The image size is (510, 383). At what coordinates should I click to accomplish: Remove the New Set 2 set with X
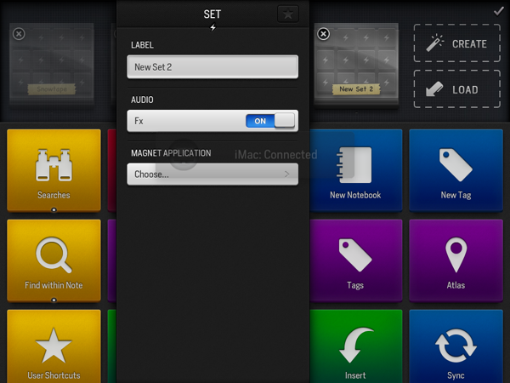click(323, 34)
